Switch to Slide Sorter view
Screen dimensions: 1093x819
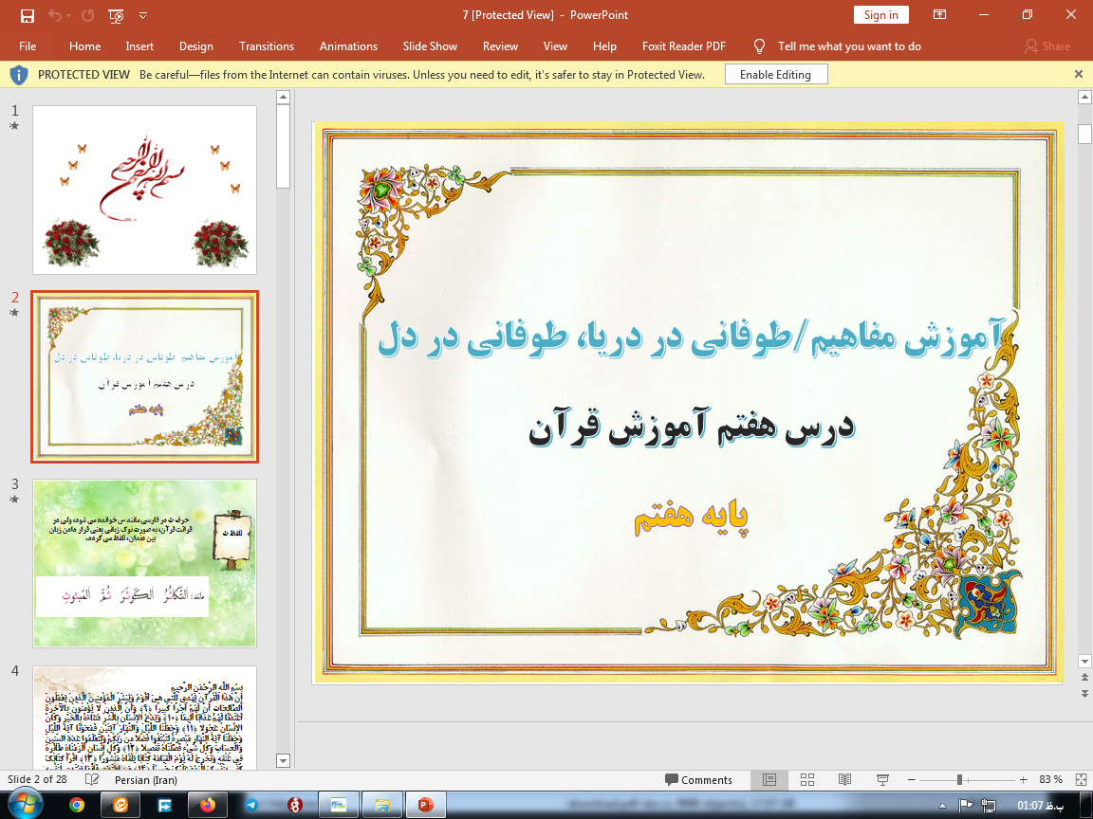click(807, 779)
